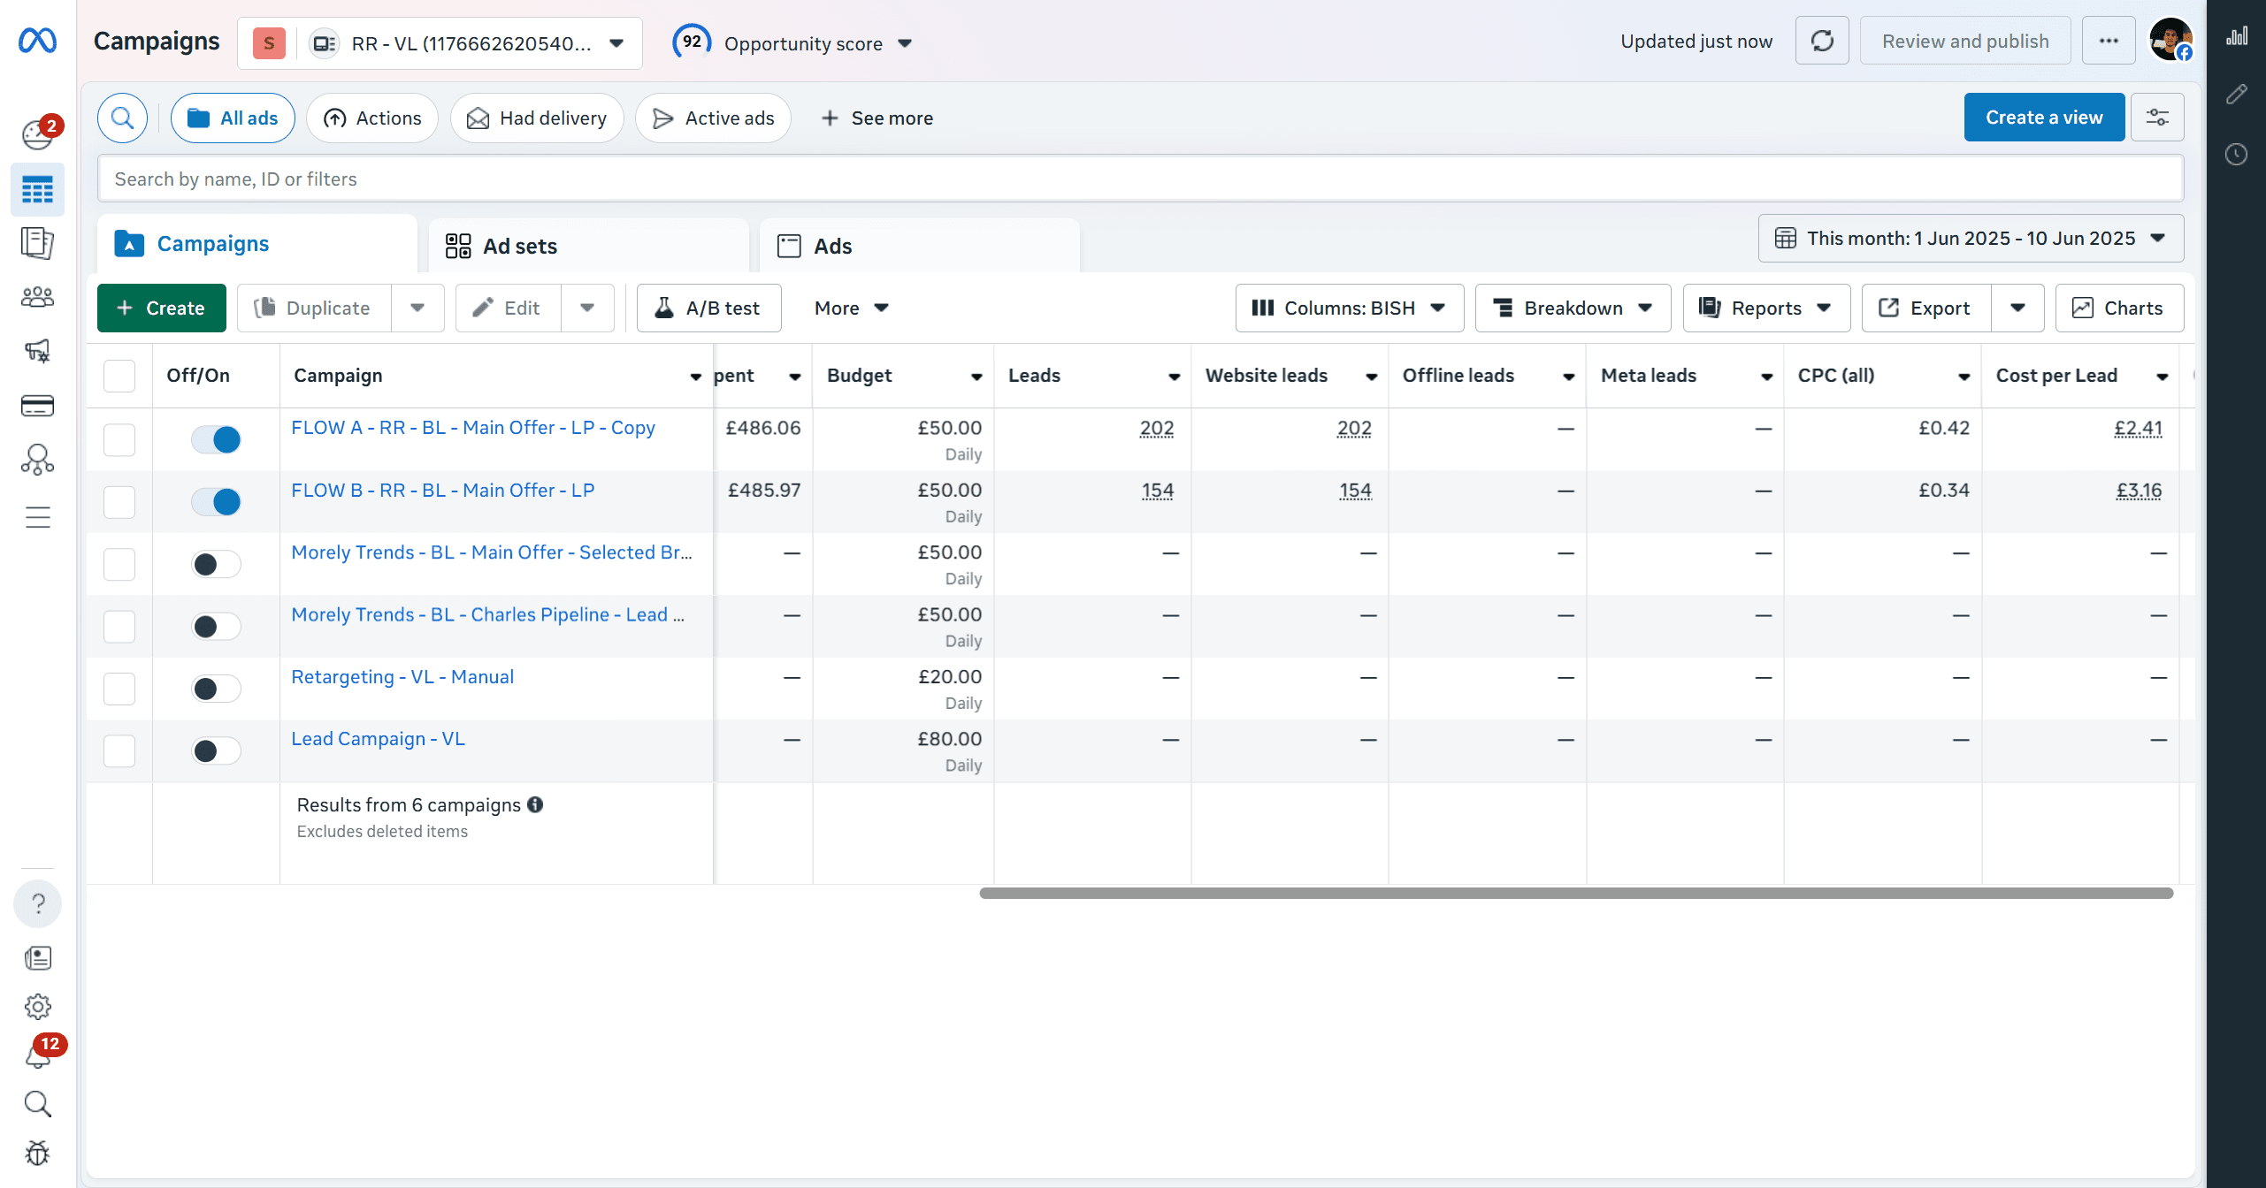The width and height of the screenshot is (2266, 1188).
Task: Open settings gear in left sidebar
Action: (x=38, y=1006)
